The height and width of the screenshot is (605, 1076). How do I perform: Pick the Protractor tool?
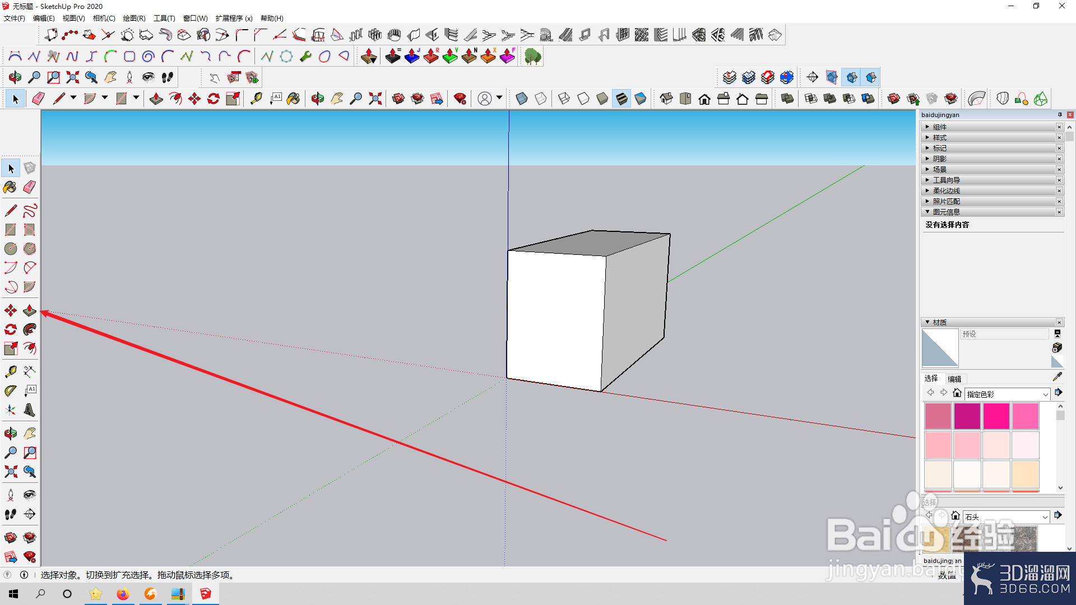11,391
